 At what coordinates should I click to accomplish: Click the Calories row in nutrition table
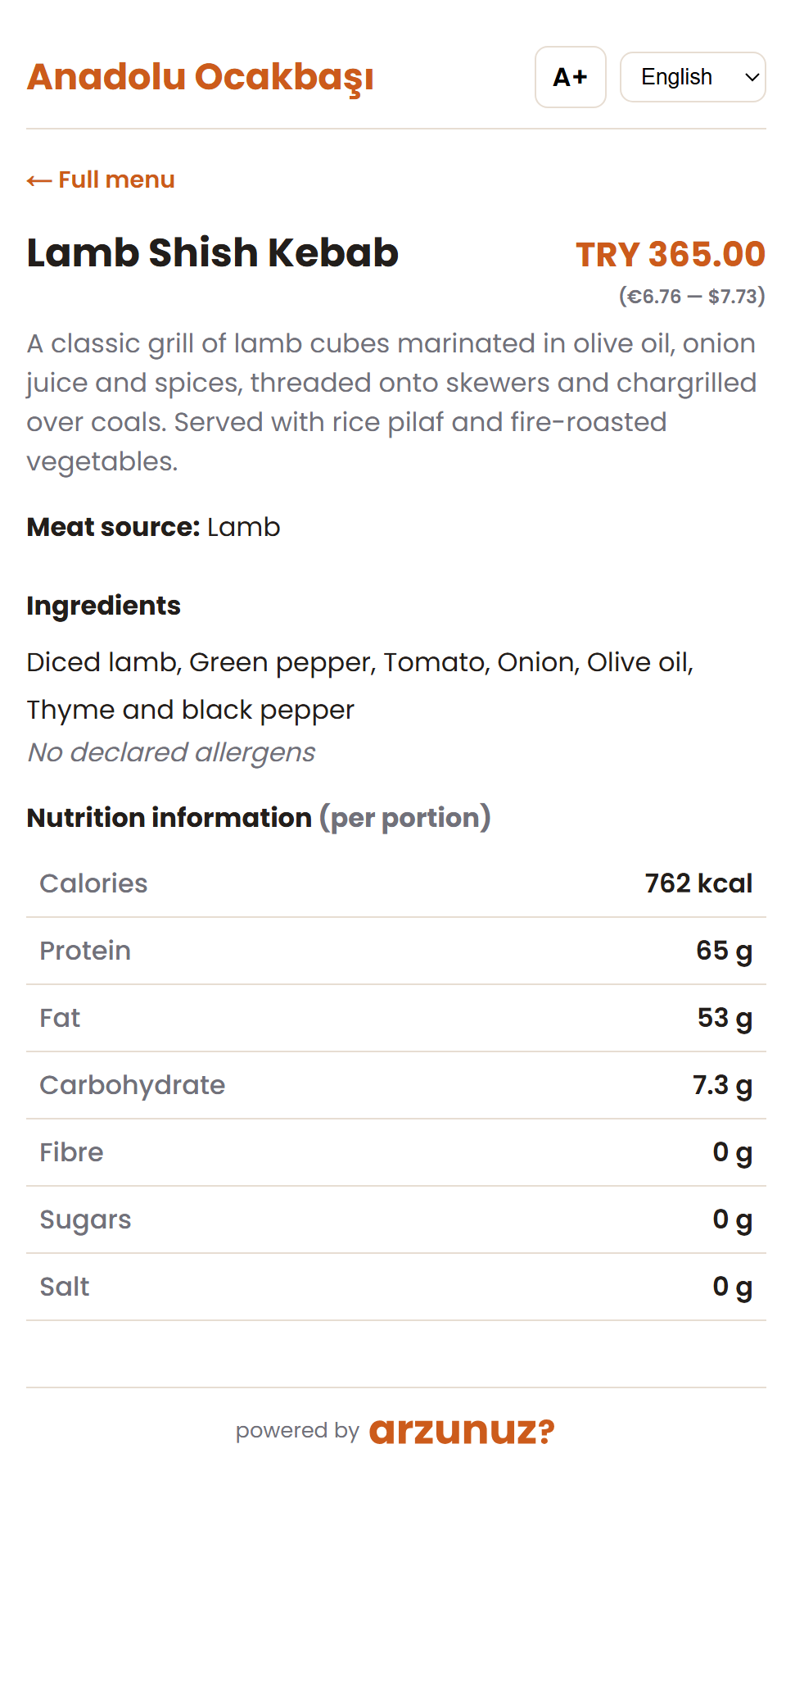coord(396,883)
